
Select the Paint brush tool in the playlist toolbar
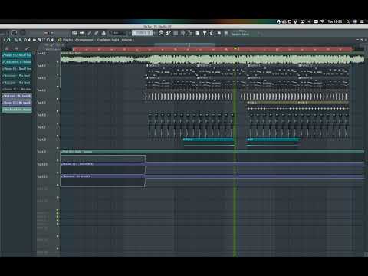pyautogui.click(x=21, y=40)
